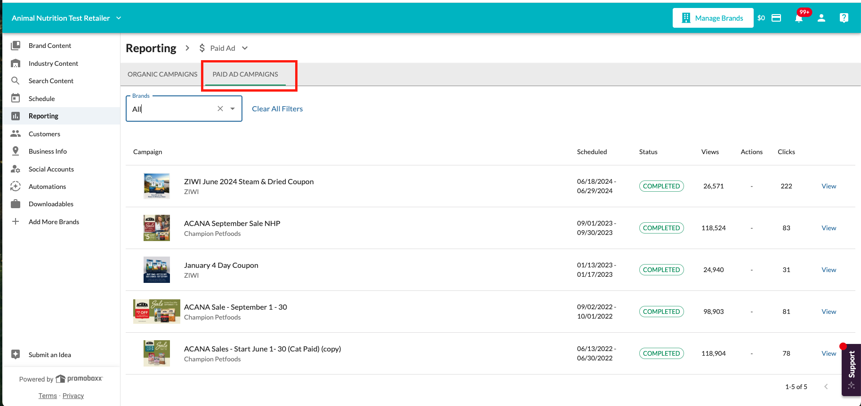
Task: Click the $0 balance in header
Action: (761, 18)
